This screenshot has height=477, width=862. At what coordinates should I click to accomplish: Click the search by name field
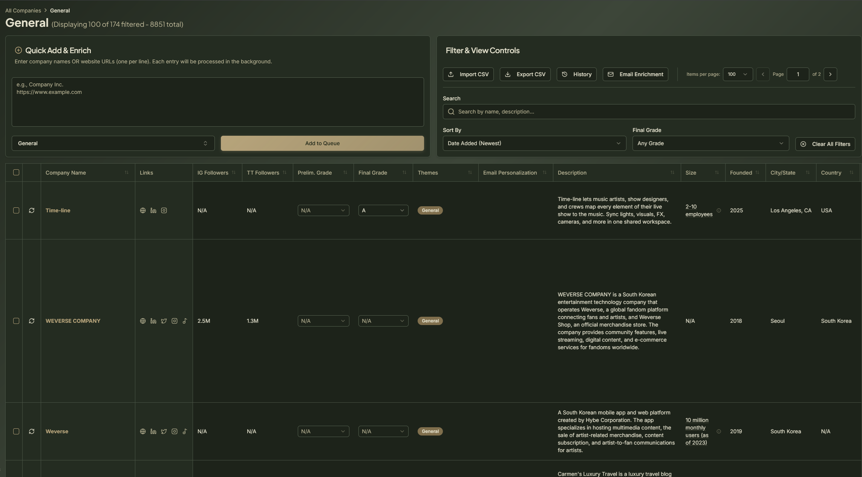(x=649, y=112)
